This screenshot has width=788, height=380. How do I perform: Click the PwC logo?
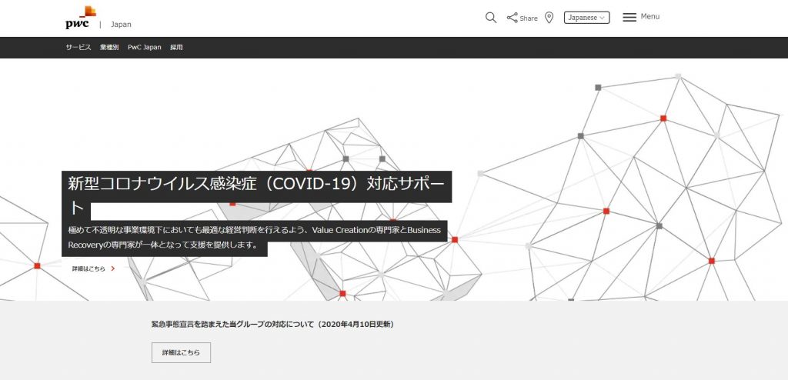80,18
